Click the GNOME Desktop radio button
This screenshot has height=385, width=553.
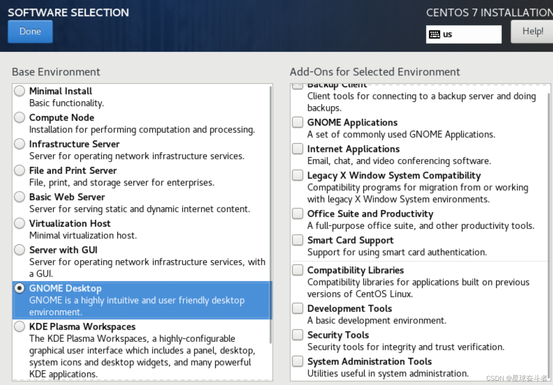tap(20, 288)
